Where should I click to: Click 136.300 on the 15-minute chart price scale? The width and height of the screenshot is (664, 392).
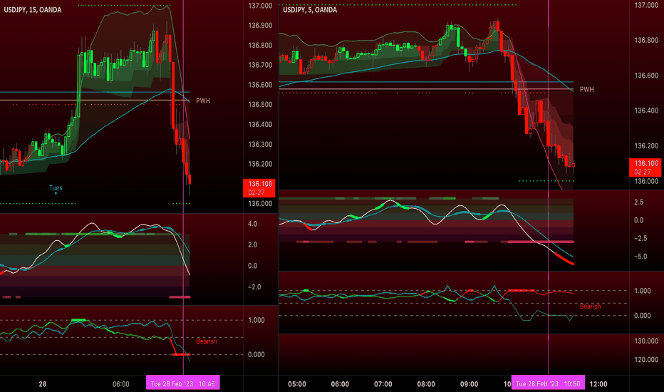(260, 144)
